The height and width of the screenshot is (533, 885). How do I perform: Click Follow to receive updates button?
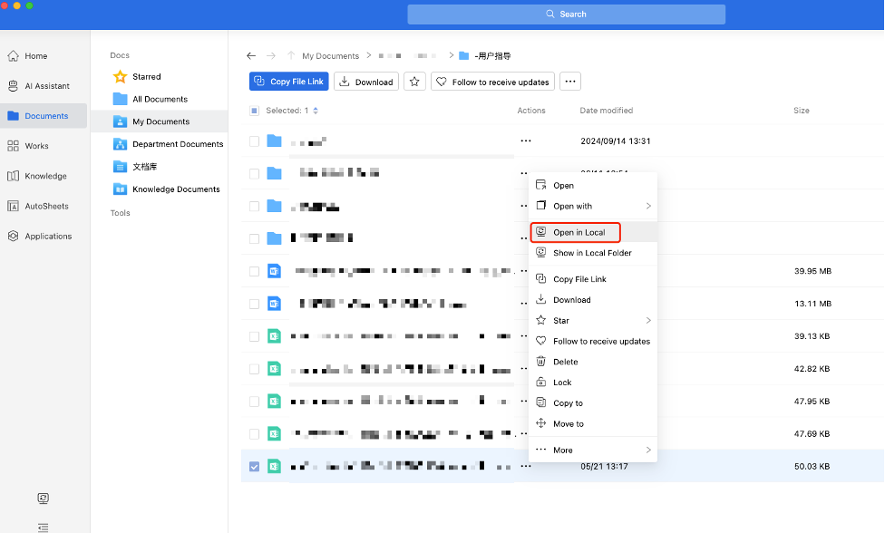point(492,82)
